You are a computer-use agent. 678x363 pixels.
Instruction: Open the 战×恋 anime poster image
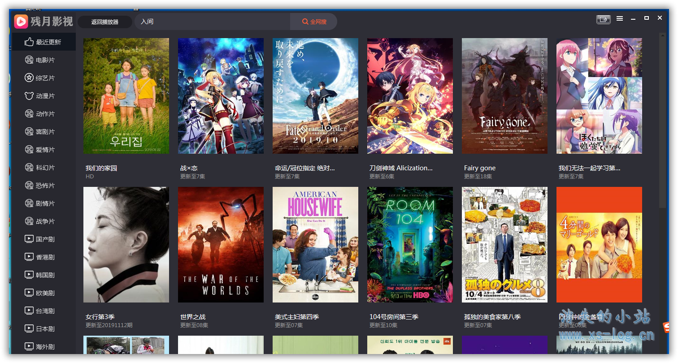point(221,96)
